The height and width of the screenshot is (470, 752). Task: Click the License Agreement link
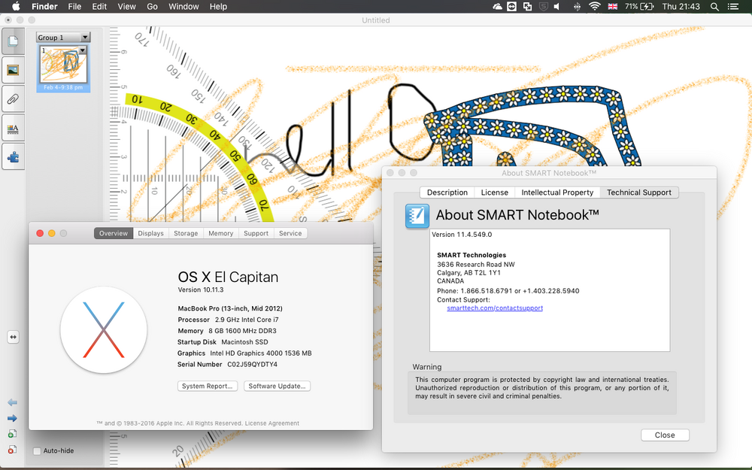[x=272, y=423]
